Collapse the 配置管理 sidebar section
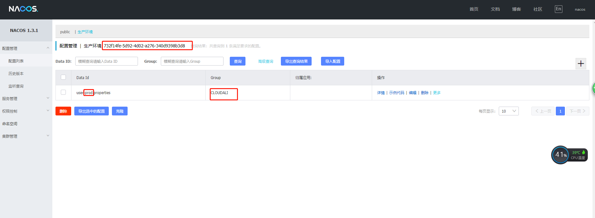 pos(26,48)
